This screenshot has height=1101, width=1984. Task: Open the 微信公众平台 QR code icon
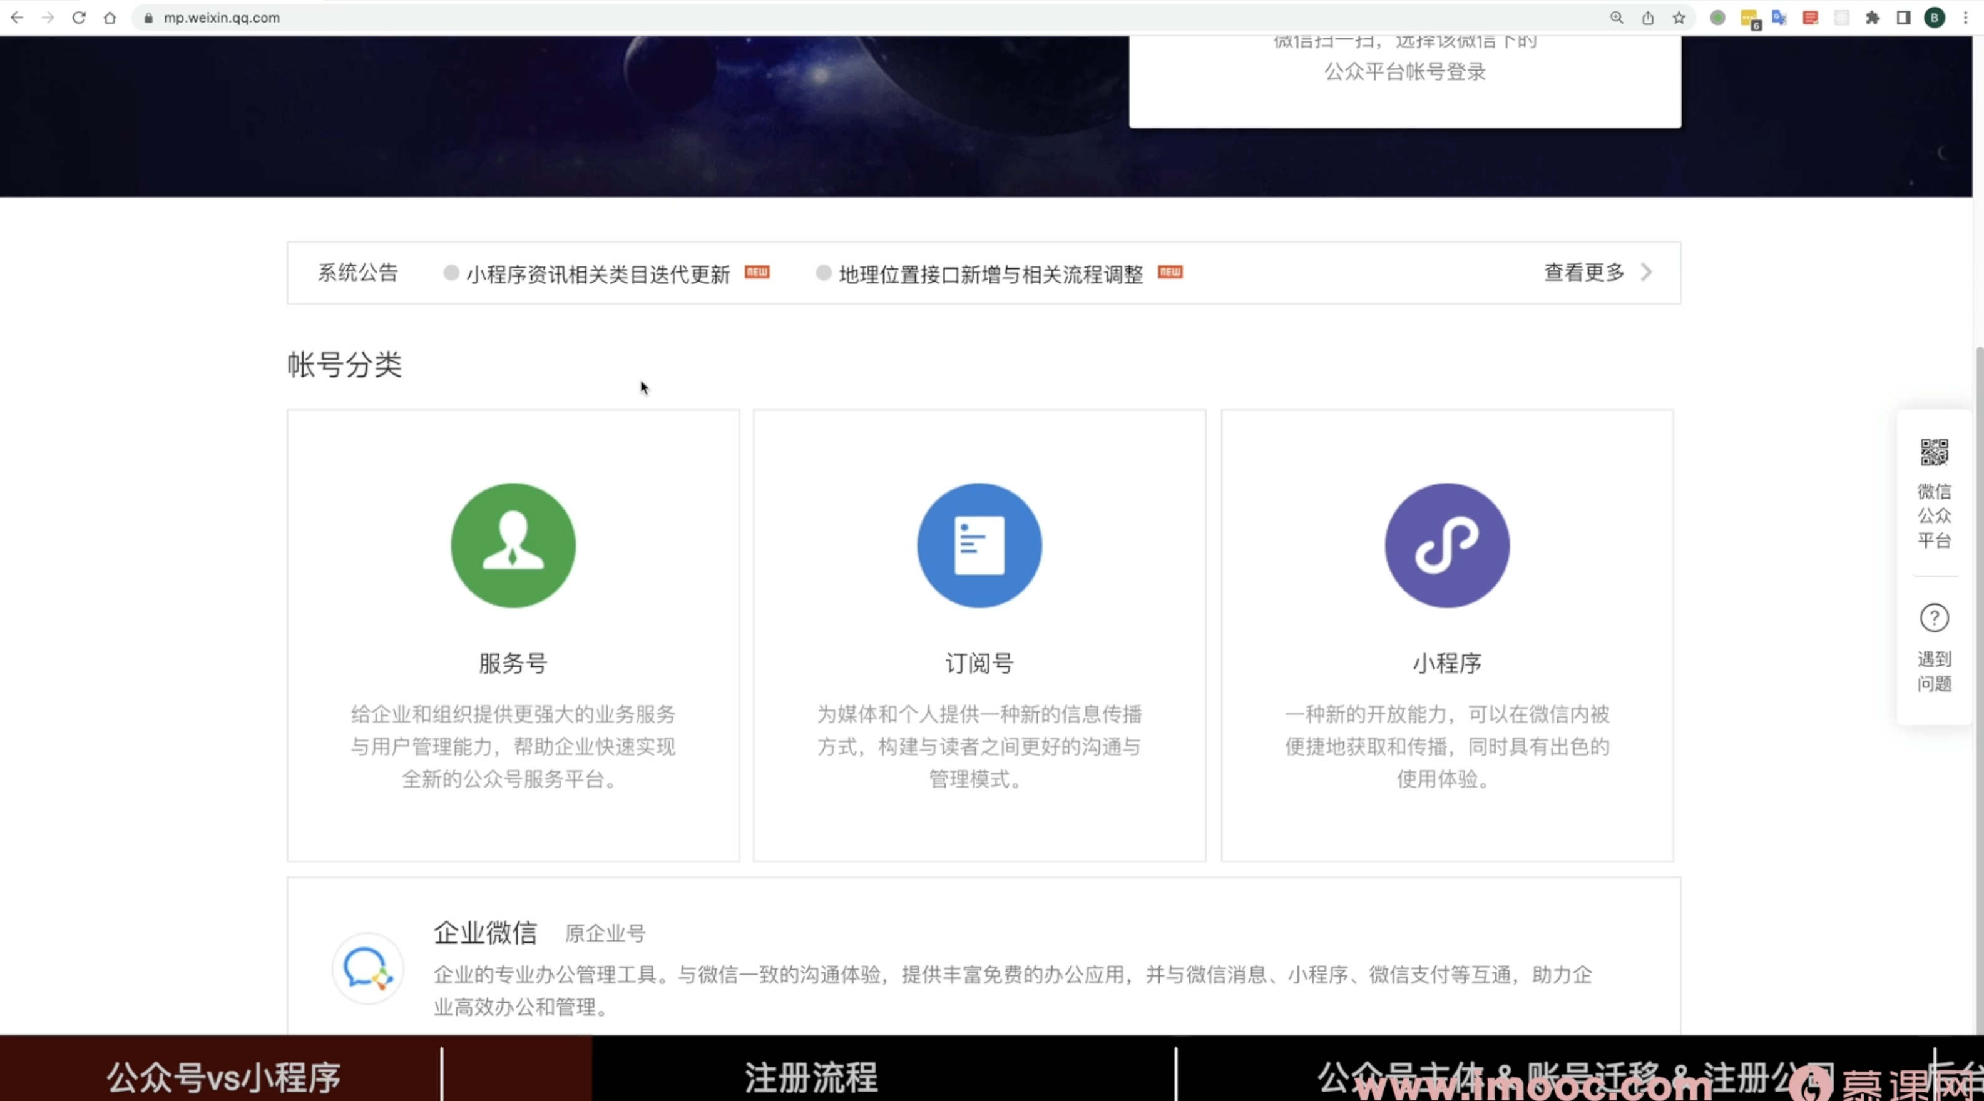[1933, 453]
